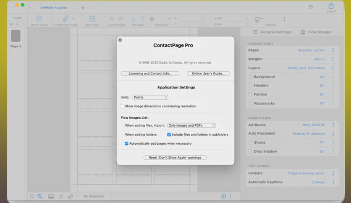Close the ContactPage Pro dialog
351x203 pixels.
click(120, 40)
